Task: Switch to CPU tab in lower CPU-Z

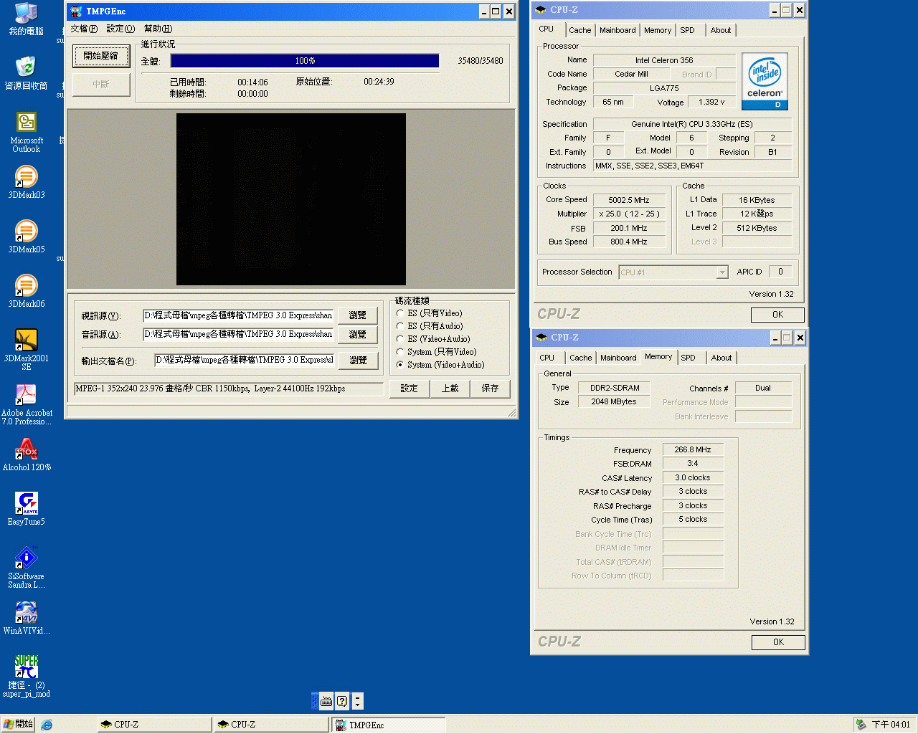Action: (546, 358)
